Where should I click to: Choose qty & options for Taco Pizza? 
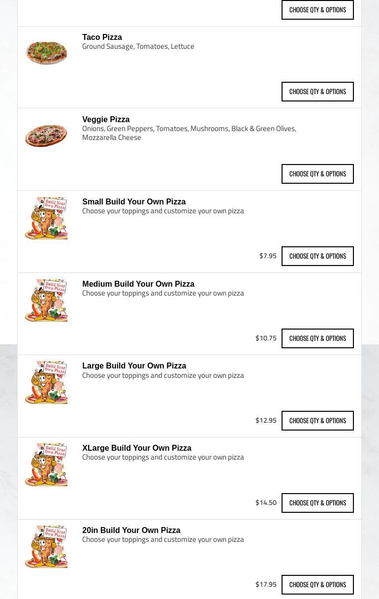[317, 92]
